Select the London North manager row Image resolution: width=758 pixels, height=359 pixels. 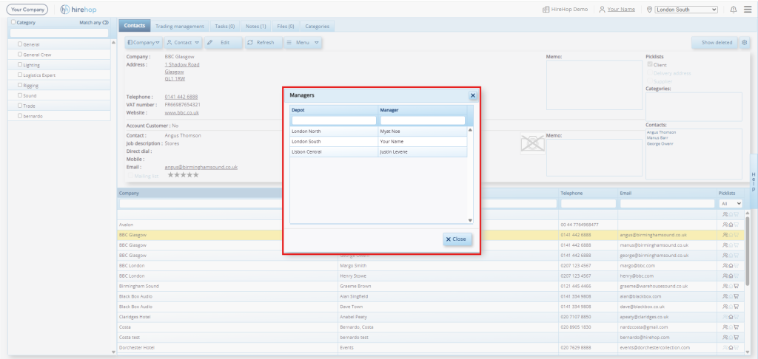378,131
